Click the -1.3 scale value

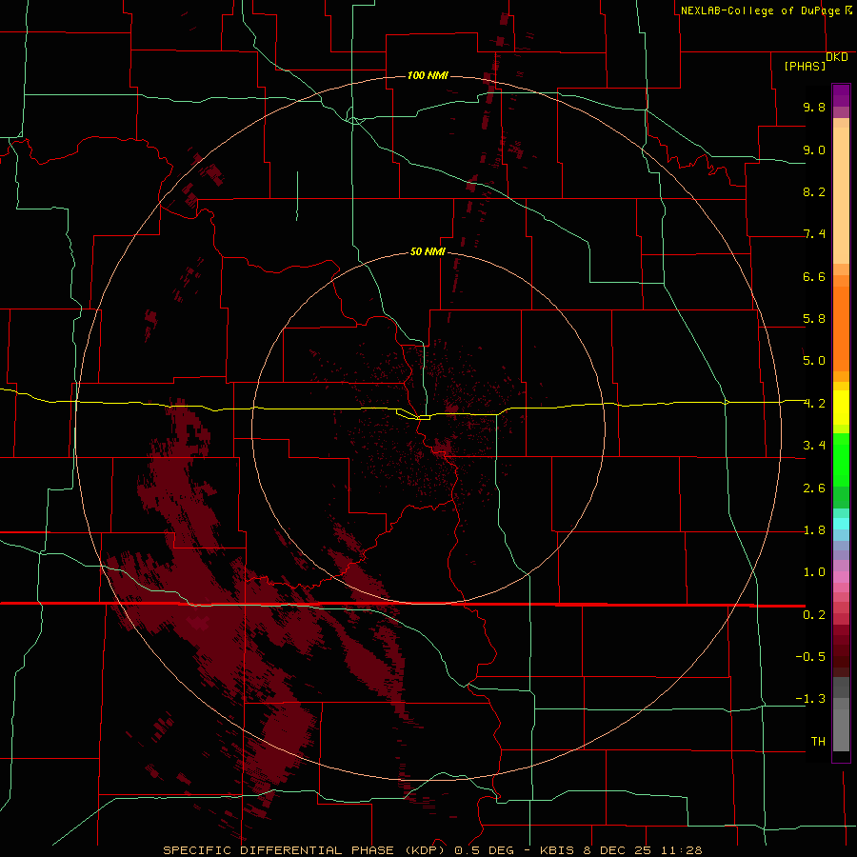click(x=810, y=699)
